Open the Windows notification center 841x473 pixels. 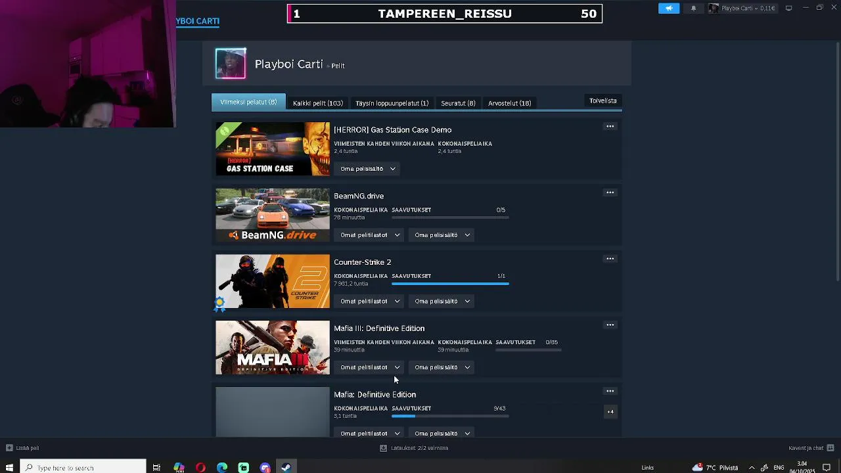(827, 468)
